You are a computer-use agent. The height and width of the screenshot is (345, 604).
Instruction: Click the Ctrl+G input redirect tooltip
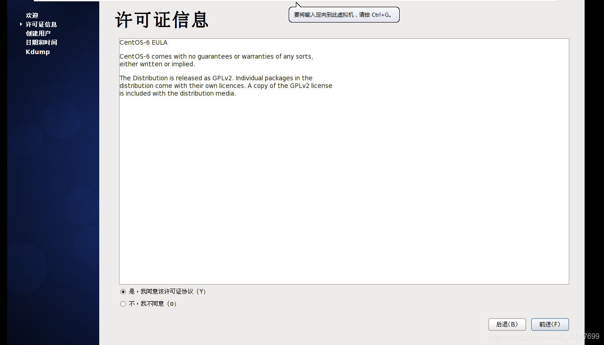[344, 14]
